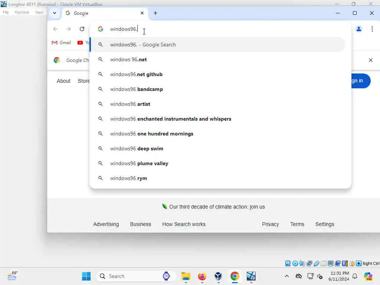Screen dimensions: 380x285
Task: Click the network tray icon
Action: pyautogui.click(x=310, y=276)
